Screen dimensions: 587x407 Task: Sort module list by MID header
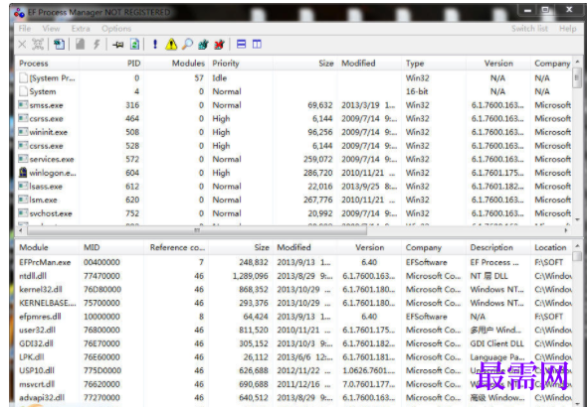click(111, 247)
